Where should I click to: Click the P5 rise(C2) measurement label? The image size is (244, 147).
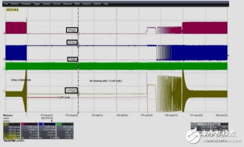tap(147, 115)
